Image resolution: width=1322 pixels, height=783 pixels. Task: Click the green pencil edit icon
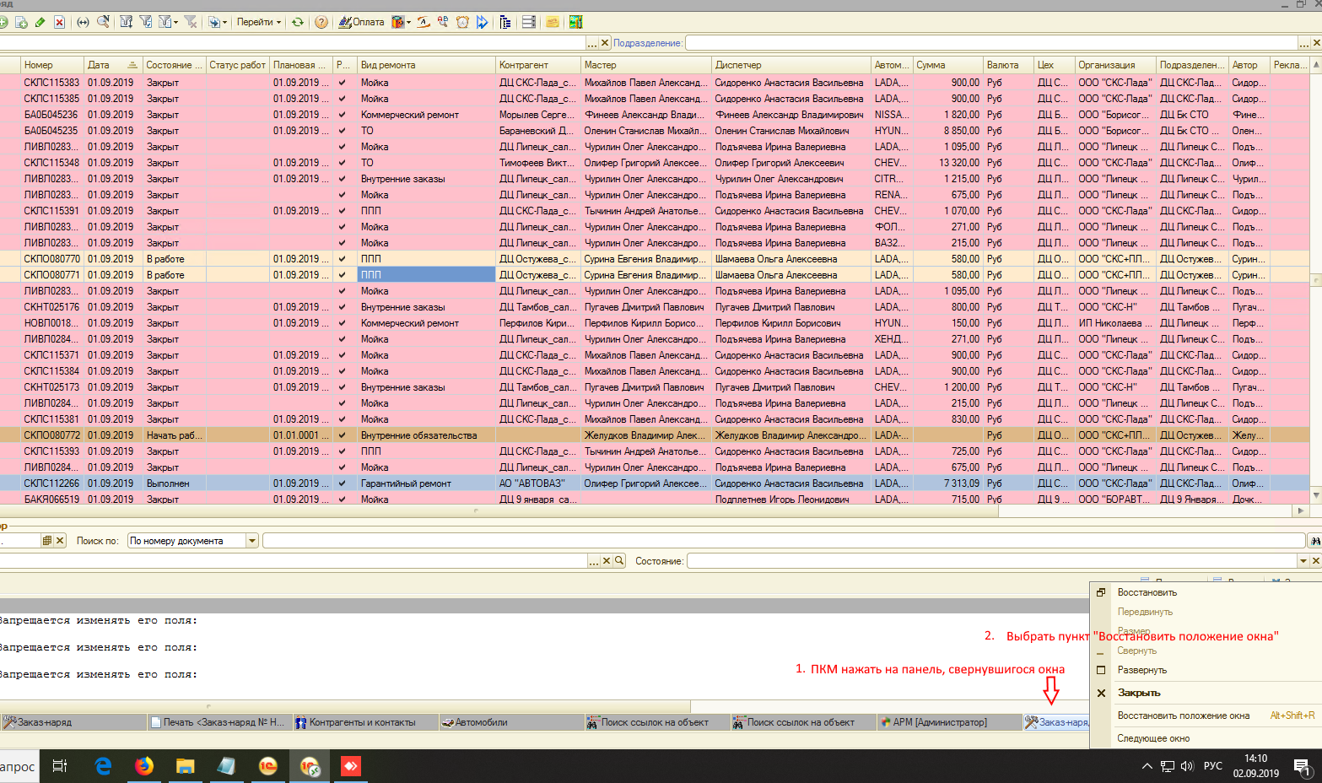[x=40, y=22]
